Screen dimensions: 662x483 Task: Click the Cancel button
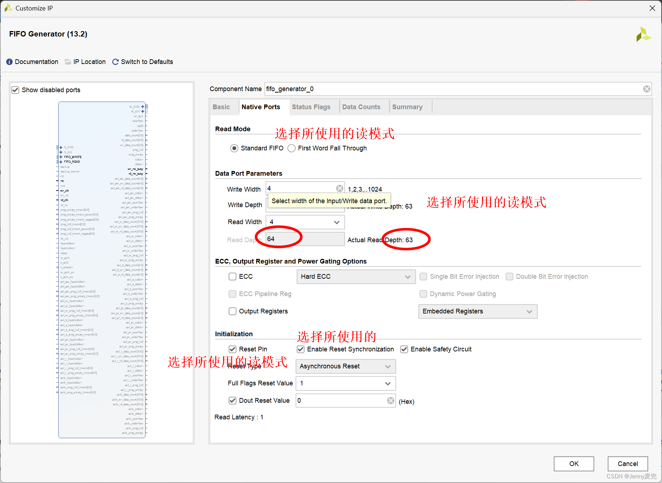click(x=627, y=463)
